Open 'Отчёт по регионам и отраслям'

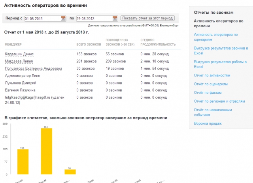click(219, 101)
